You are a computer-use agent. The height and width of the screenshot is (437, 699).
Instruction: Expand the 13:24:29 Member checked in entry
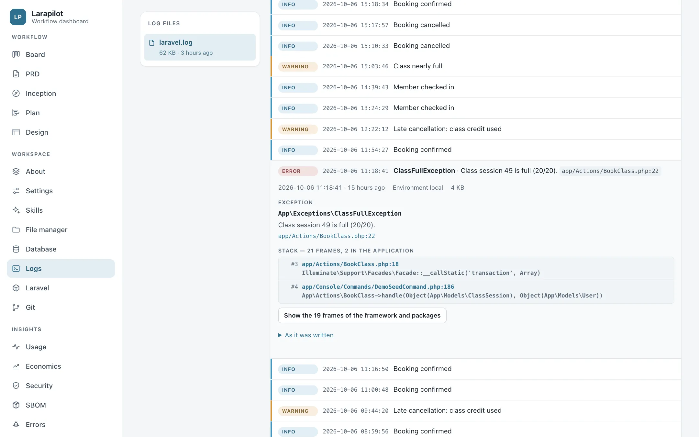point(476,108)
